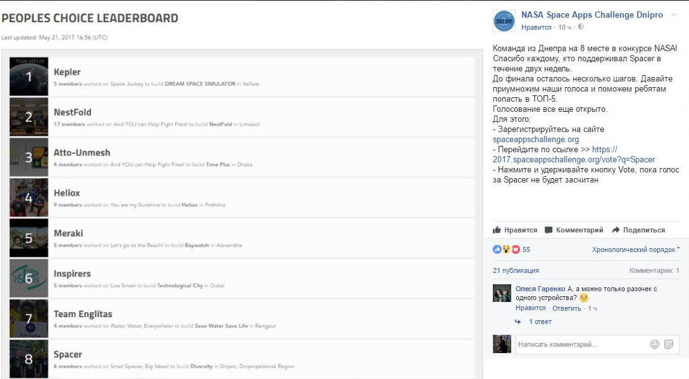Image resolution: width=689 pixels, height=379 pixels.
Task: Click the Wow reaction emoji icon
Action: coord(506,250)
